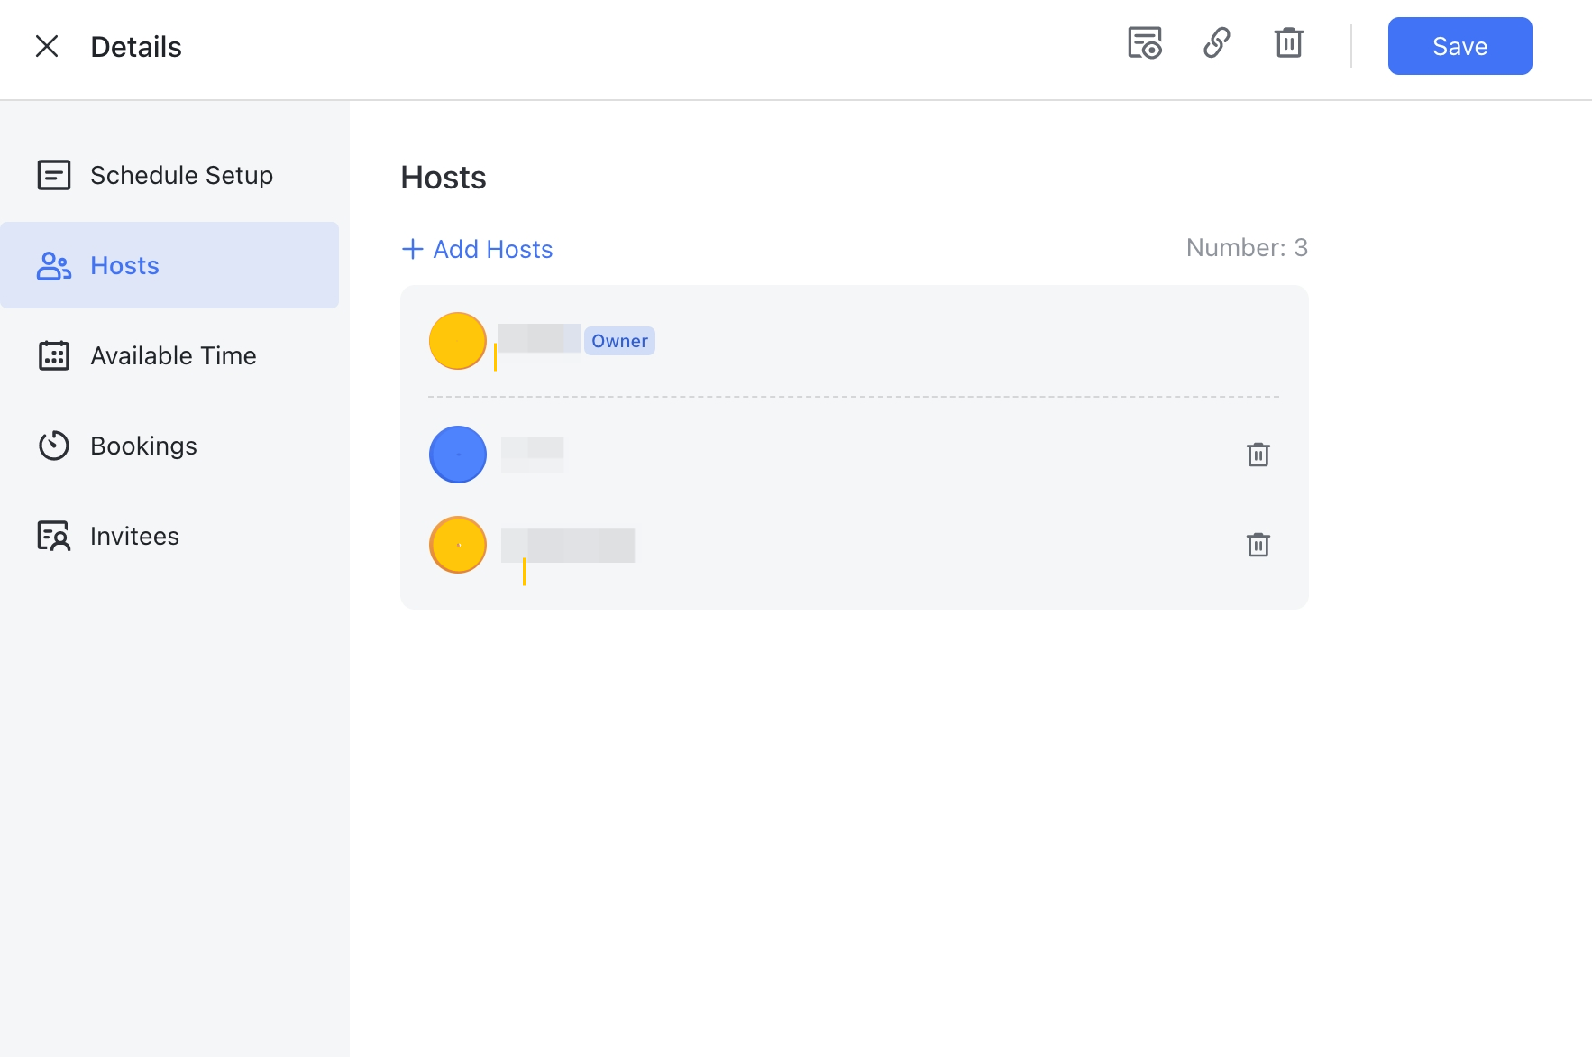
Task: Delete the schedule with the trash icon
Action: point(1288,42)
